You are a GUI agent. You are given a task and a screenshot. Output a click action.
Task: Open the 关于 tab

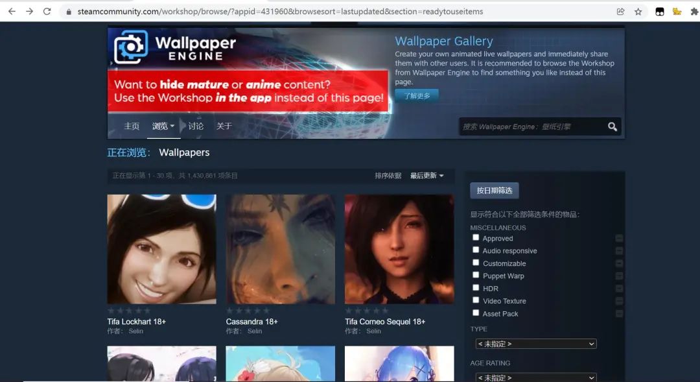[x=224, y=126]
